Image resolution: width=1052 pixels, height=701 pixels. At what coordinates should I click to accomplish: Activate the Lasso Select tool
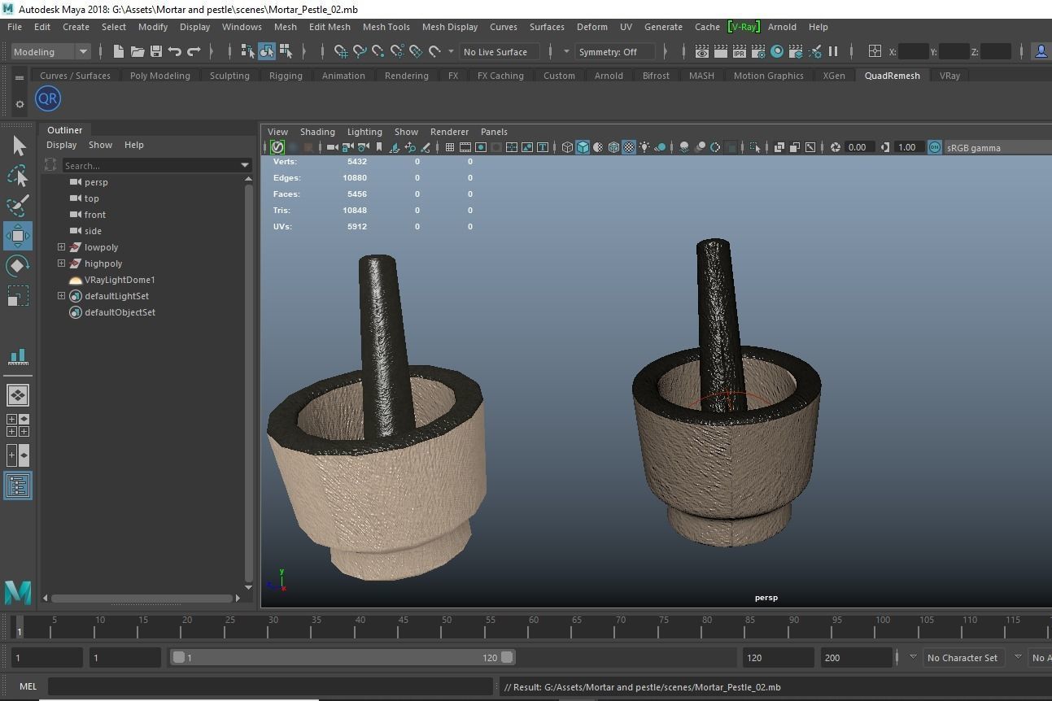tap(18, 176)
